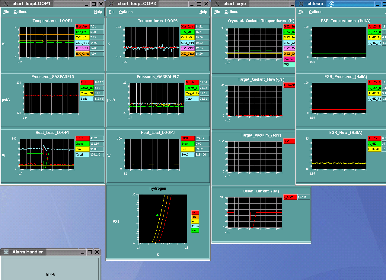The image size is (386, 280).
Task: Click the ATARG label in Alarm Handler
Action: pos(50,275)
